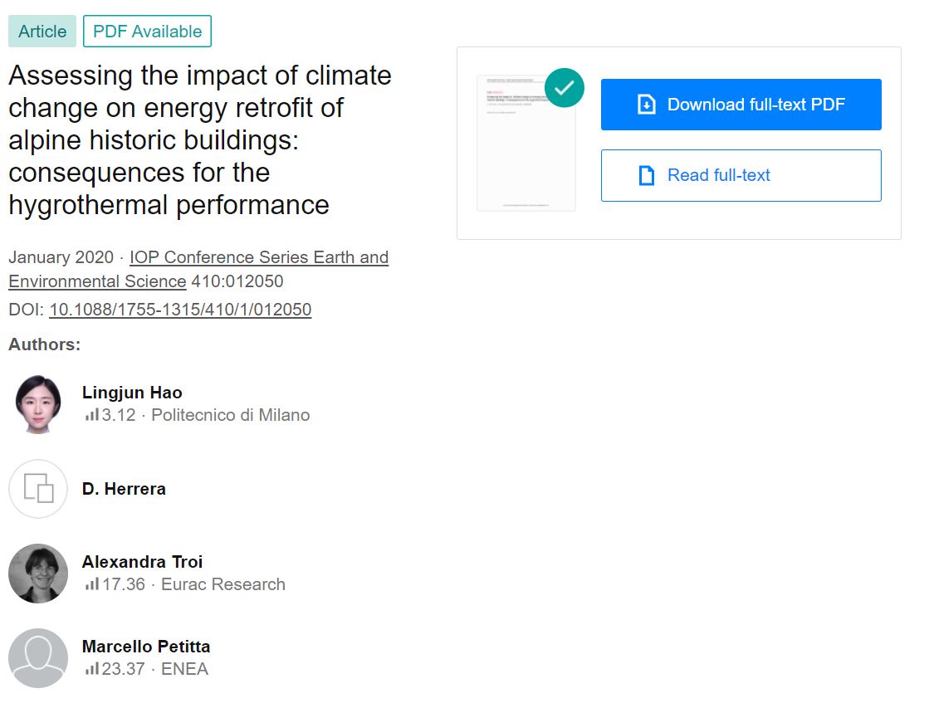Select the Article label badge
Screen dimensions: 929x708
coord(42,31)
